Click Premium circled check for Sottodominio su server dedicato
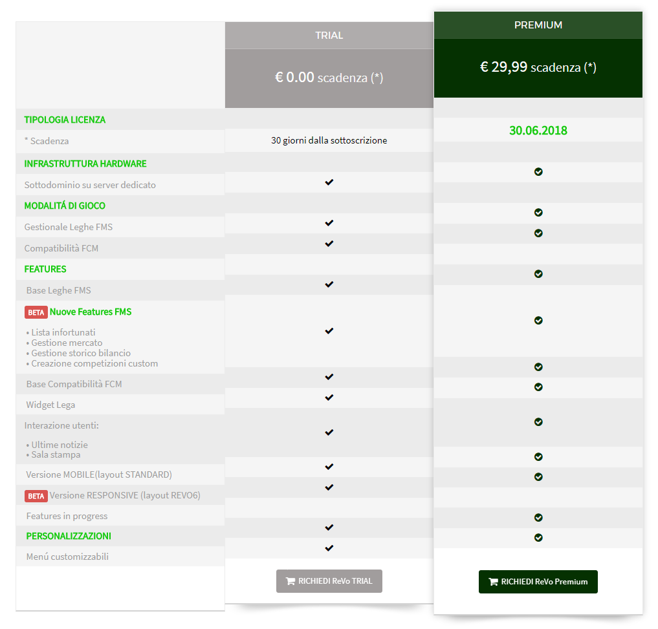This screenshot has width=658, height=629. (538, 172)
